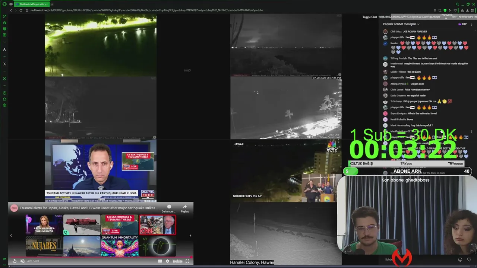Open a new browser tab

[52, 4]
